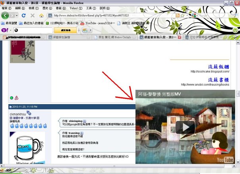Click the YouTube logo on video

[225, 160]
